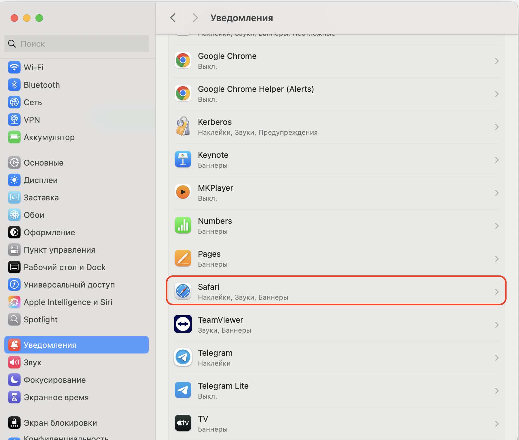Viewport: 519px width, 440px height.
Task: Click the Apple TV icon
Action: click(183, 423)
